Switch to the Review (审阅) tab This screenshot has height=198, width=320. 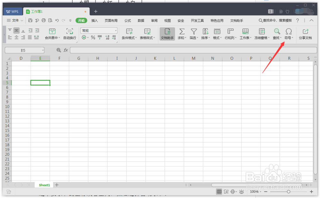tap(154, 20)
